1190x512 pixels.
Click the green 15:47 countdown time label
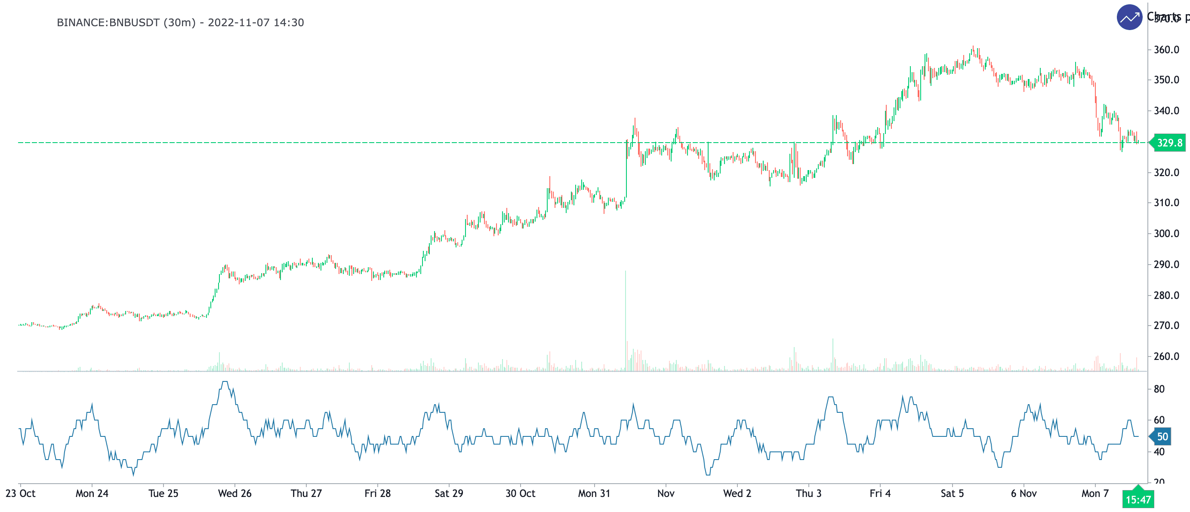[x=1138, y=500]
